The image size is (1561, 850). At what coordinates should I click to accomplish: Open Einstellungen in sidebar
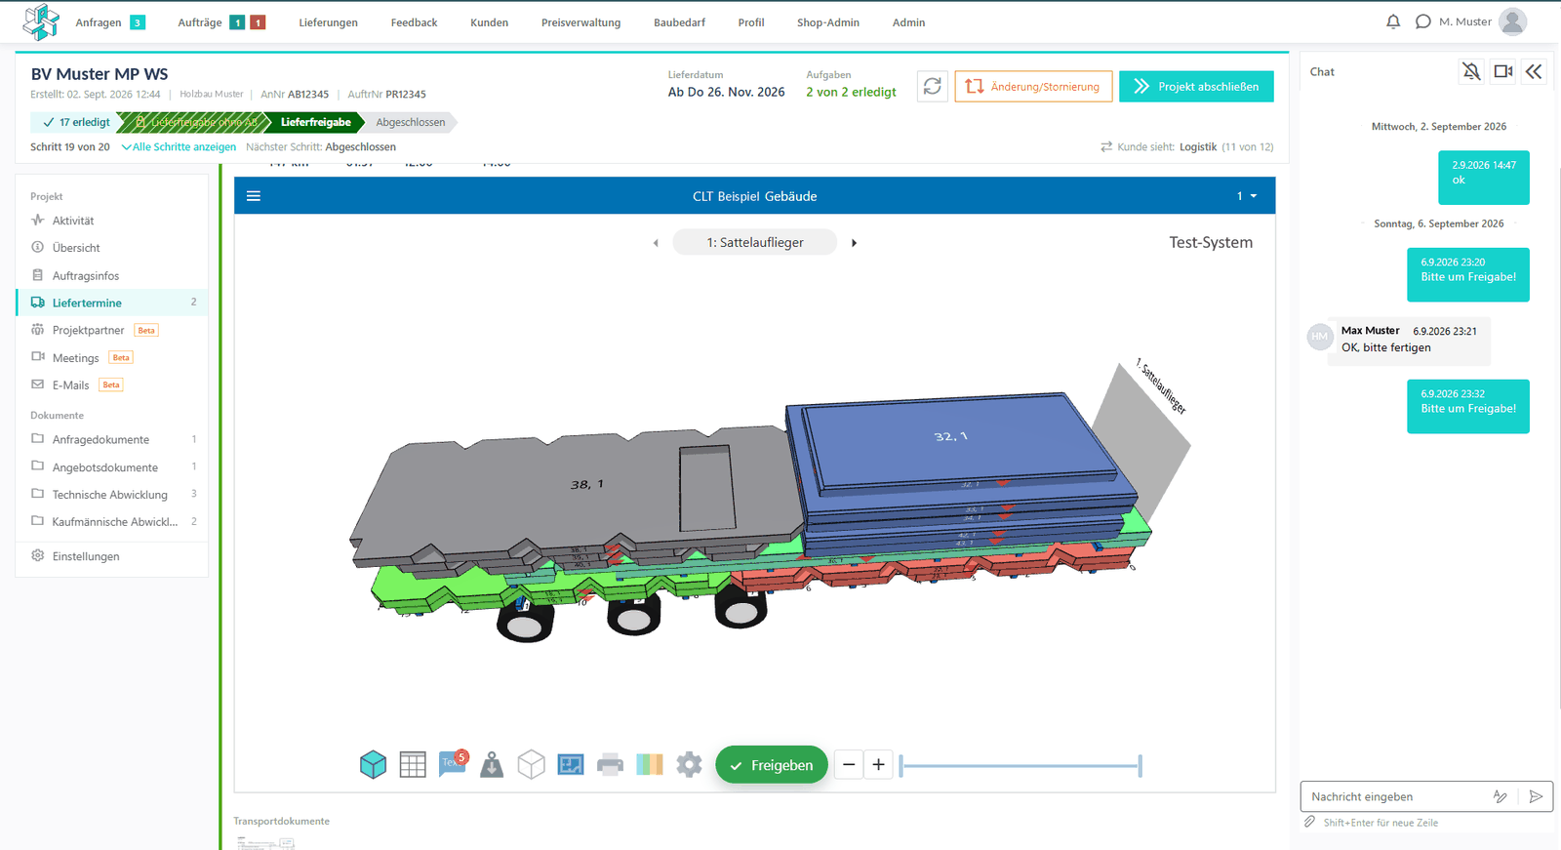(112, 556)
